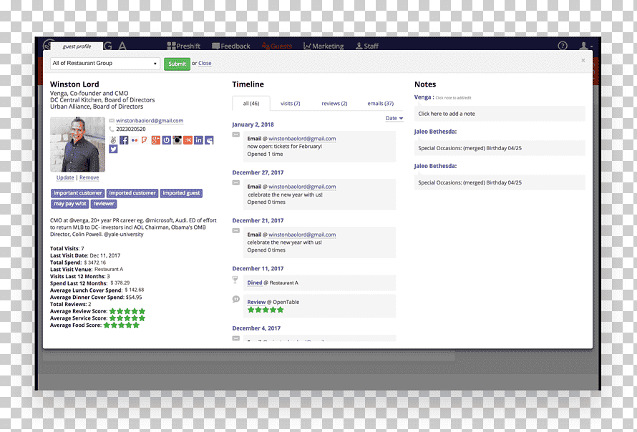Screen dimensions: 637x432
Task: Click the envelope icon for December 21, 2017
Action: point(236,230)
